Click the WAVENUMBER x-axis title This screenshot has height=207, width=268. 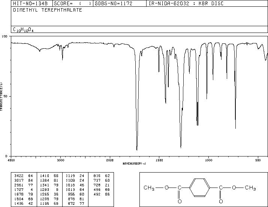(x=134, y=164)
